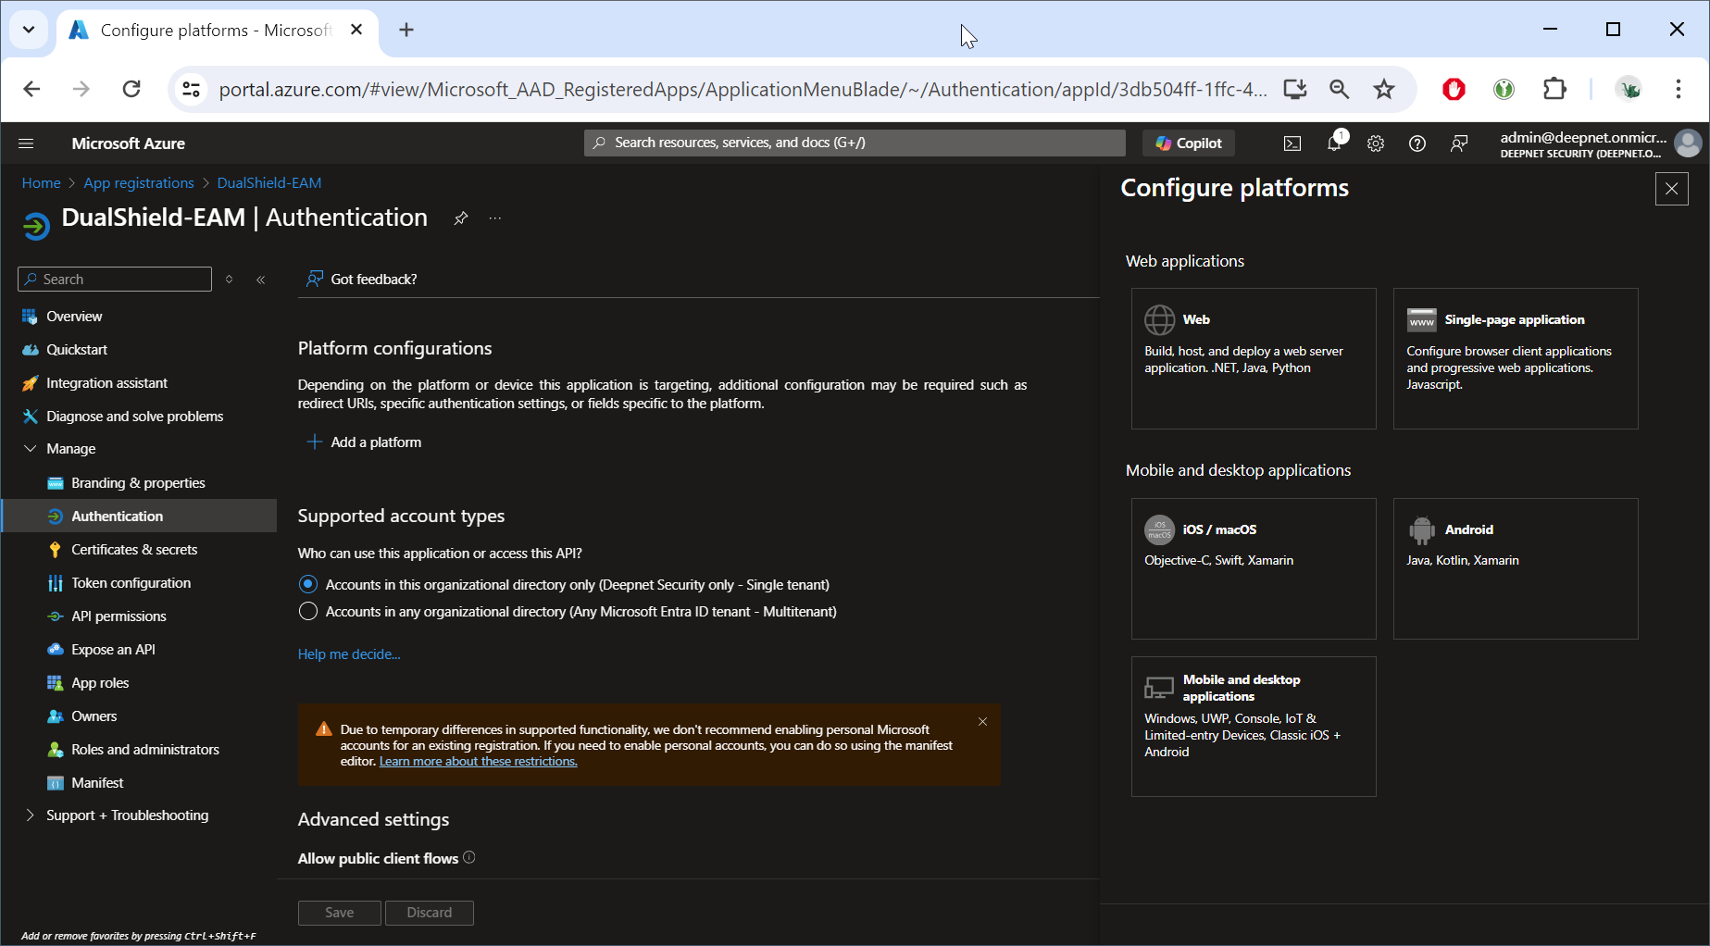
Task: Open portal settings gear icon
Action: (1376, 143)
